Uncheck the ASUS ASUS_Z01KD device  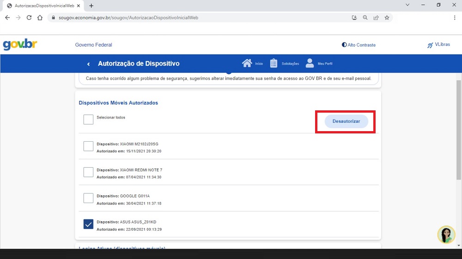pyautogui.click(x=88, y=224)
